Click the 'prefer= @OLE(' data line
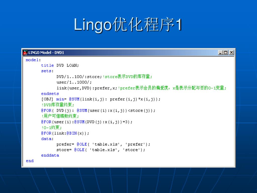257x193 pixels. click(x=103, y=144)
